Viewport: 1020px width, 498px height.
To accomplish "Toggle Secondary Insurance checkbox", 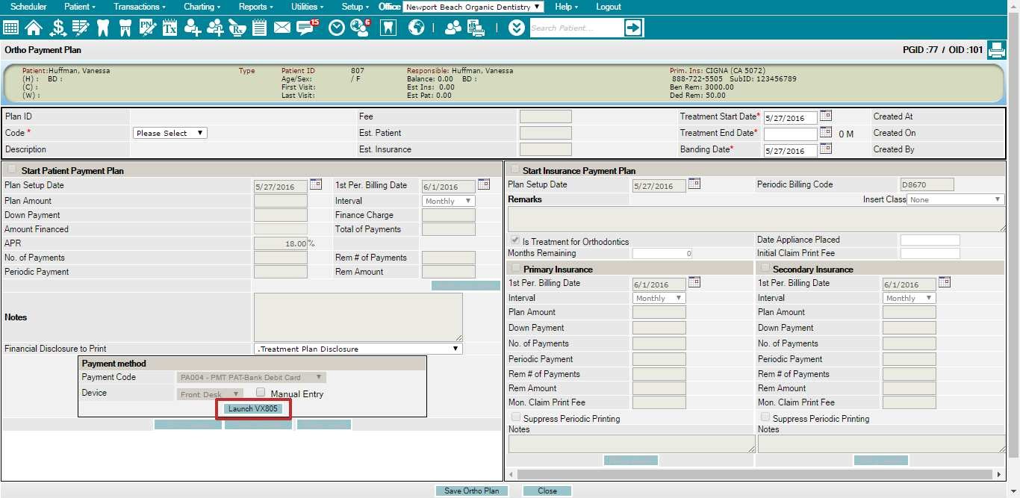I will point(765,268).
